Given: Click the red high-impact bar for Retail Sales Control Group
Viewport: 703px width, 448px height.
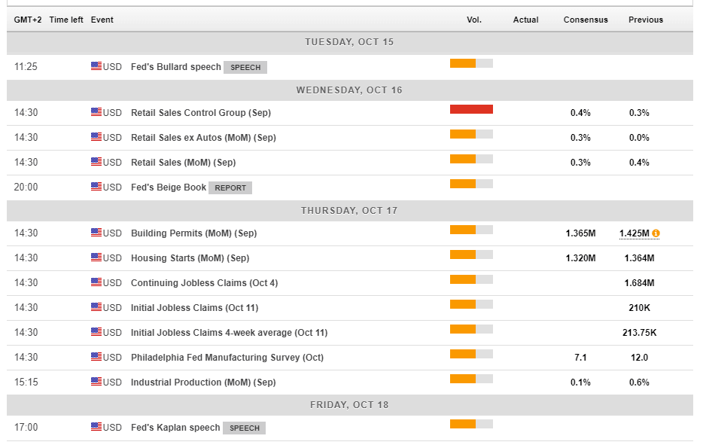Looking at the screenshot, I should (x=471, y=108).
